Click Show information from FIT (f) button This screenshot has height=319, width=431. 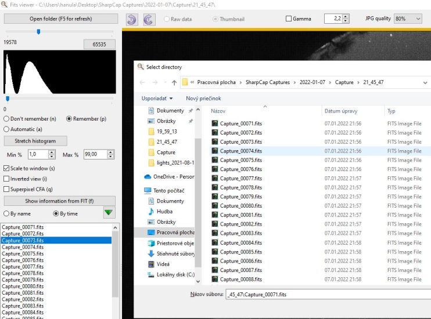(59, 201)
